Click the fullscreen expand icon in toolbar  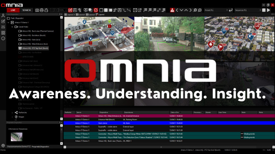pos(135,10)
